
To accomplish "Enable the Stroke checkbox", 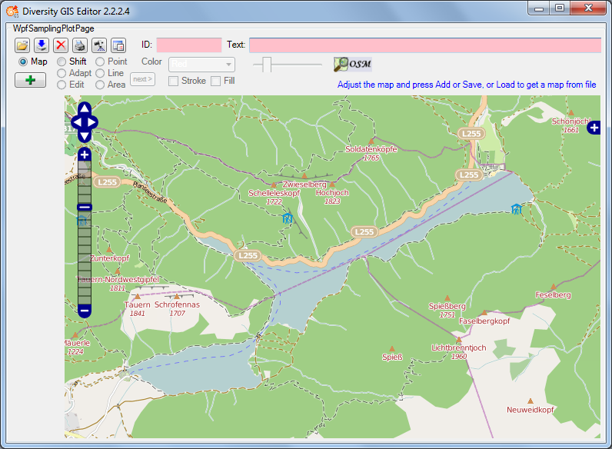I will (174, 81).
